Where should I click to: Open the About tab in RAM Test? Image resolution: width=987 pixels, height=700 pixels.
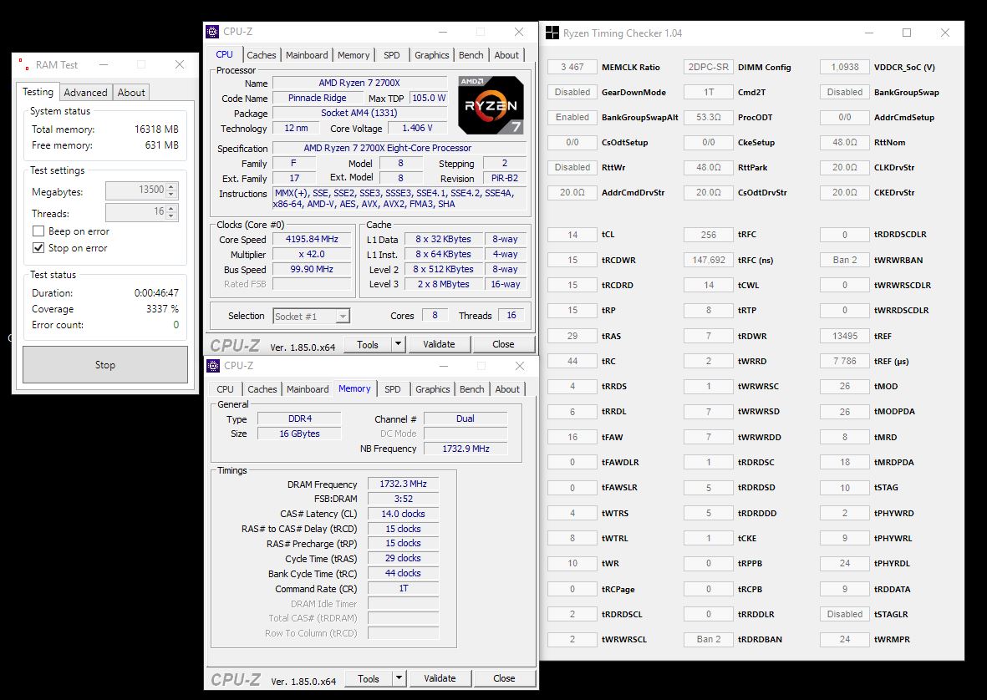coord(131,93)
